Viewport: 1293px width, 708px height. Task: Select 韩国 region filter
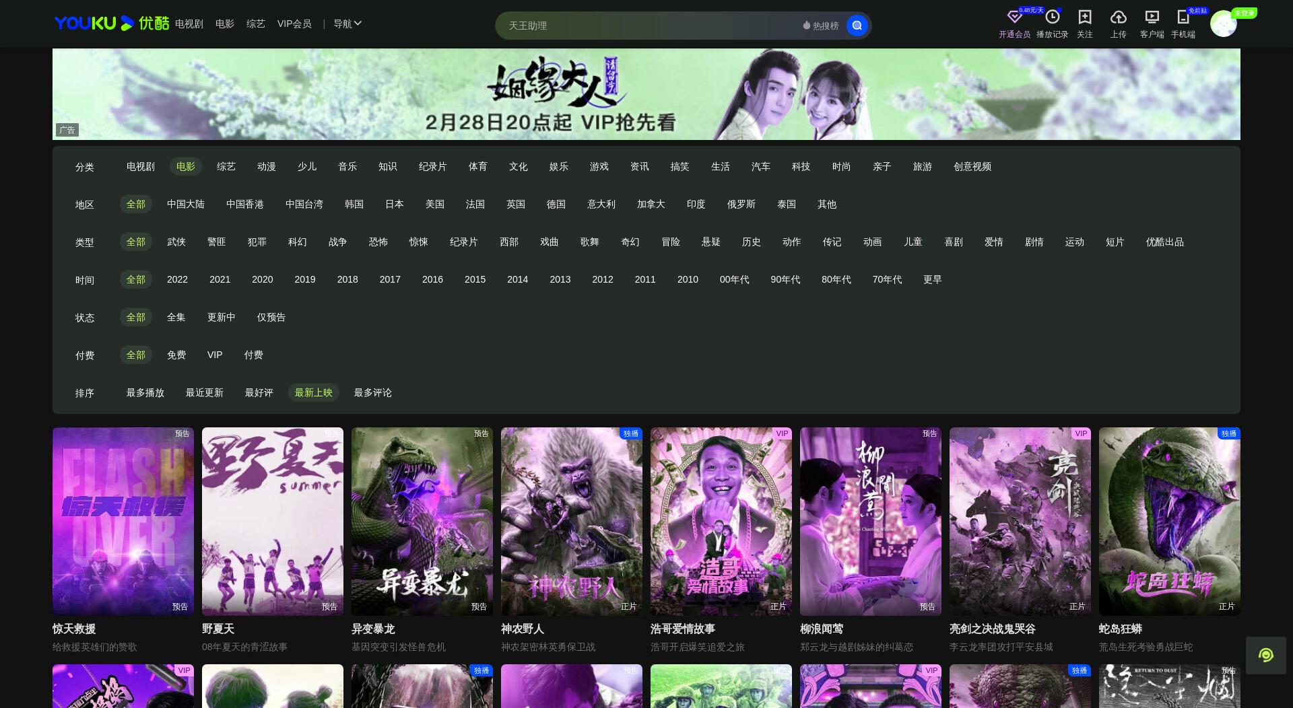(x=354, y=204)
